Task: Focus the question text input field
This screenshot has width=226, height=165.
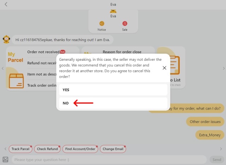Action: point(109,160)
